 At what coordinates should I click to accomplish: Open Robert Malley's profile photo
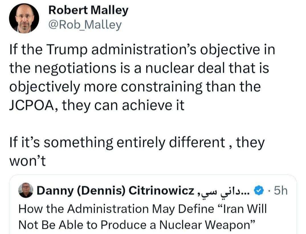coord(24,19)
